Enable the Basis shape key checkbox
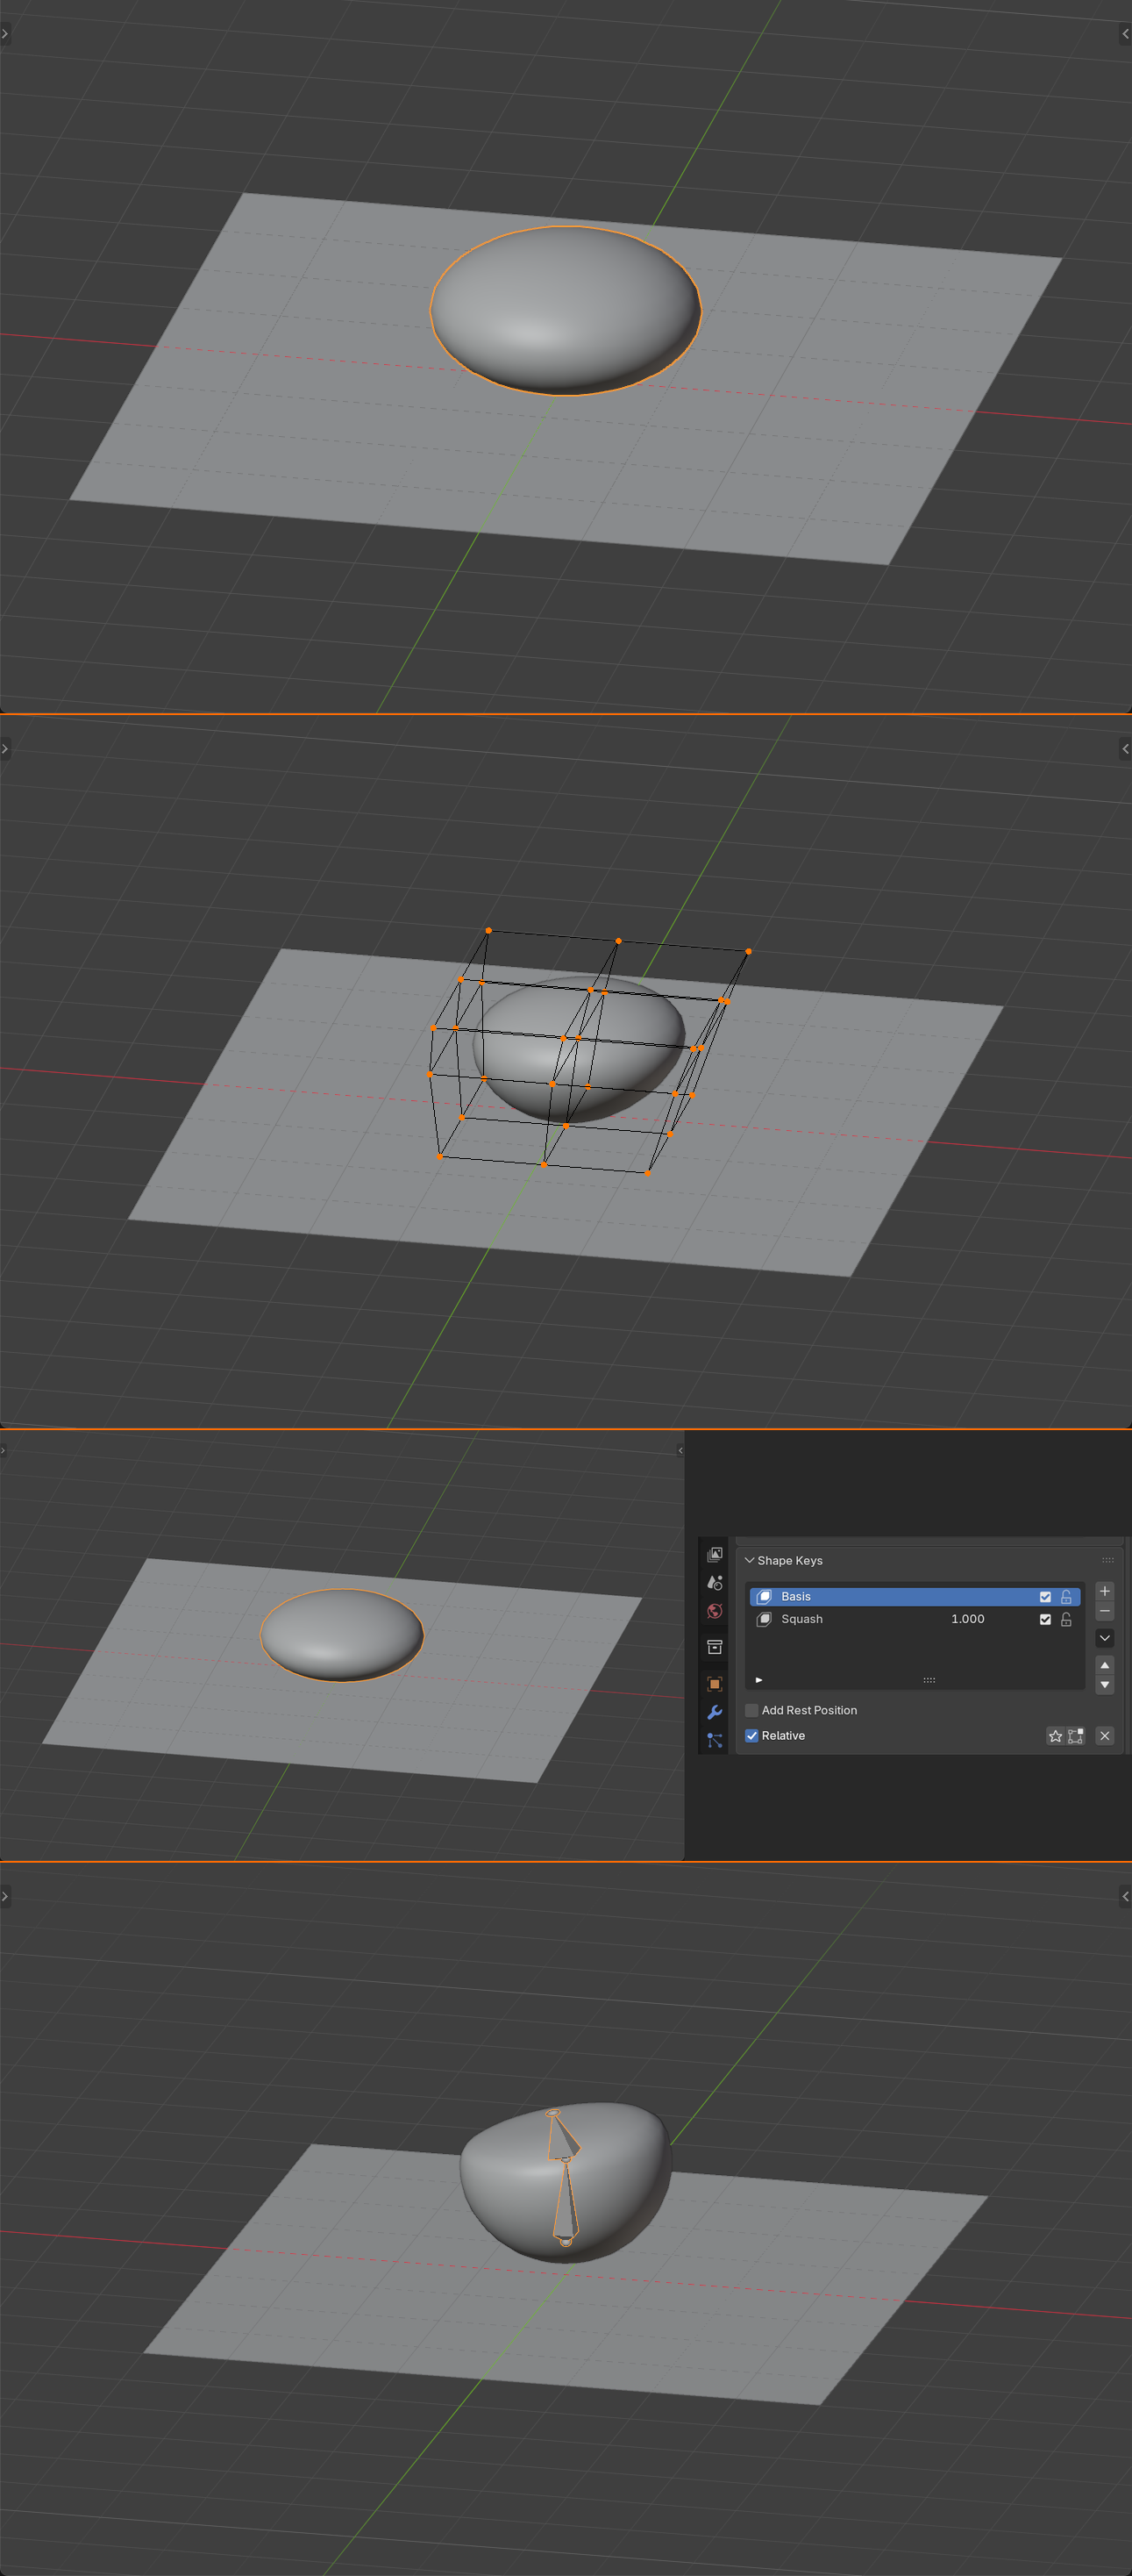1132x2576 pixels. pos(1045,1597)
